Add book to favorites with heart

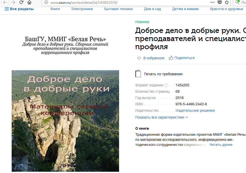pos(139,58)
